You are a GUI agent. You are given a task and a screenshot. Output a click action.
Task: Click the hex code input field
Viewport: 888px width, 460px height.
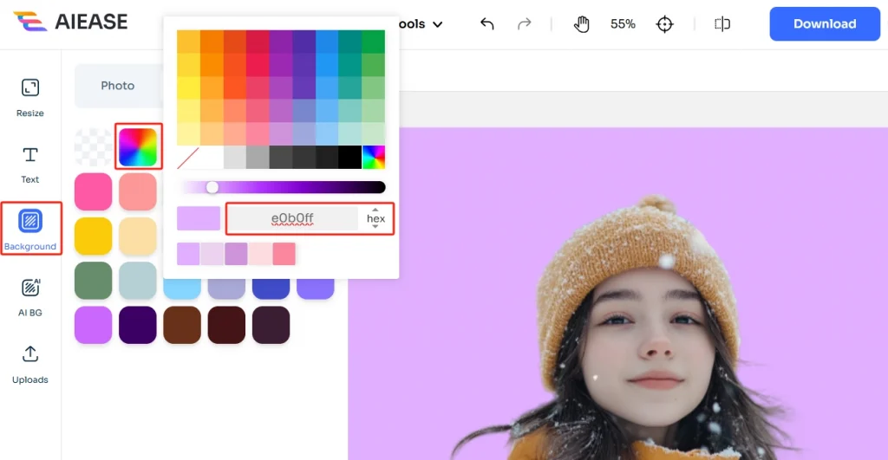pyautogui.click(x=292, y=218)
